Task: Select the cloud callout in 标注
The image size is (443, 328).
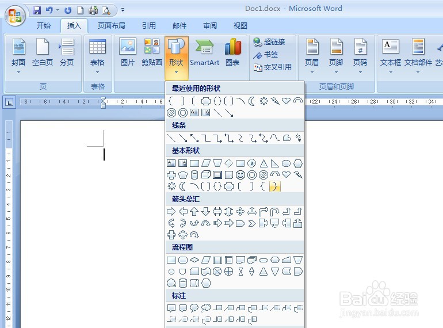Action: [206, 308]
